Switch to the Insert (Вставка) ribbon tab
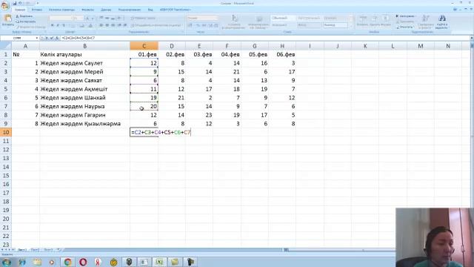The height and width of the screenshot is (267, 474). [x=37, y=10]
